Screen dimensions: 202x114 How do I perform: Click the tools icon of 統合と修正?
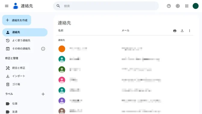[x=8, y=68]
